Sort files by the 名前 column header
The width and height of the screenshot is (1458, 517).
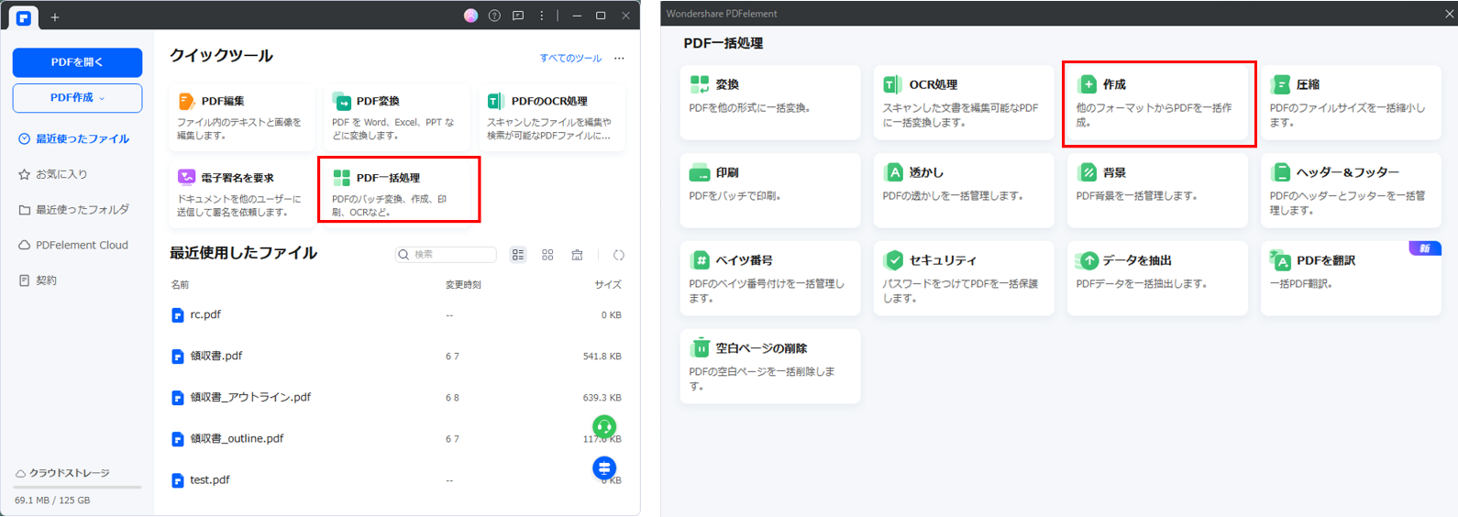pos(180,285)
